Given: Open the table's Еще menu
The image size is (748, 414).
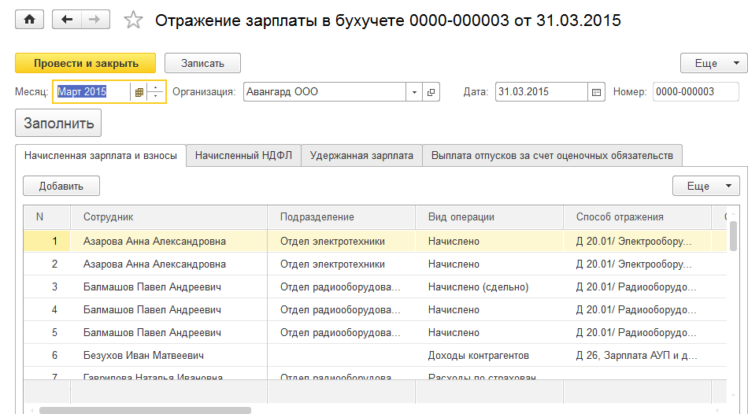Looking at the screenshot, I should pyautogui.click(x=705, y=187).
